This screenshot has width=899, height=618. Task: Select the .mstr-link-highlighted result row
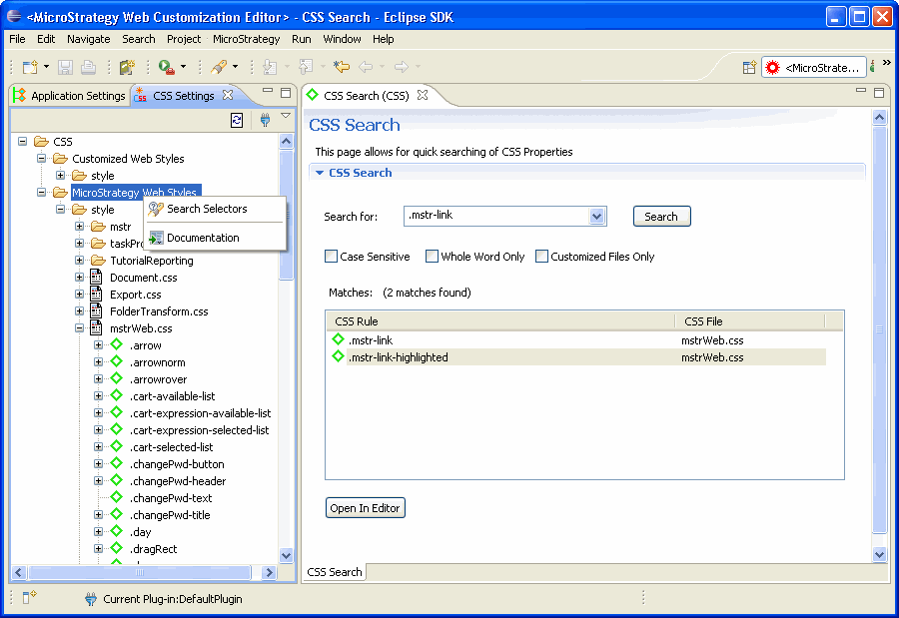[576, 357]
